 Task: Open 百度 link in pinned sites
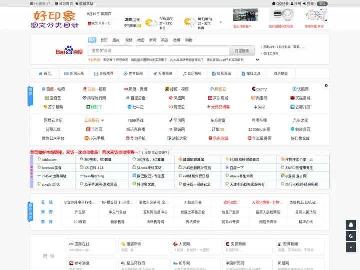50,89
